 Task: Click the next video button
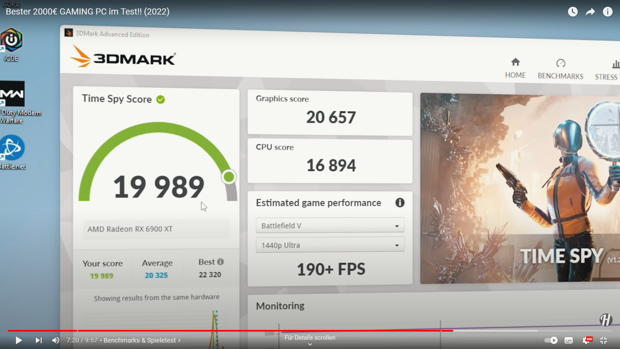38,340
